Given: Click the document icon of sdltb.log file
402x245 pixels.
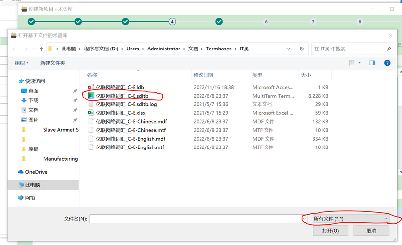Looking at the screenshot, I should point(91,104).
